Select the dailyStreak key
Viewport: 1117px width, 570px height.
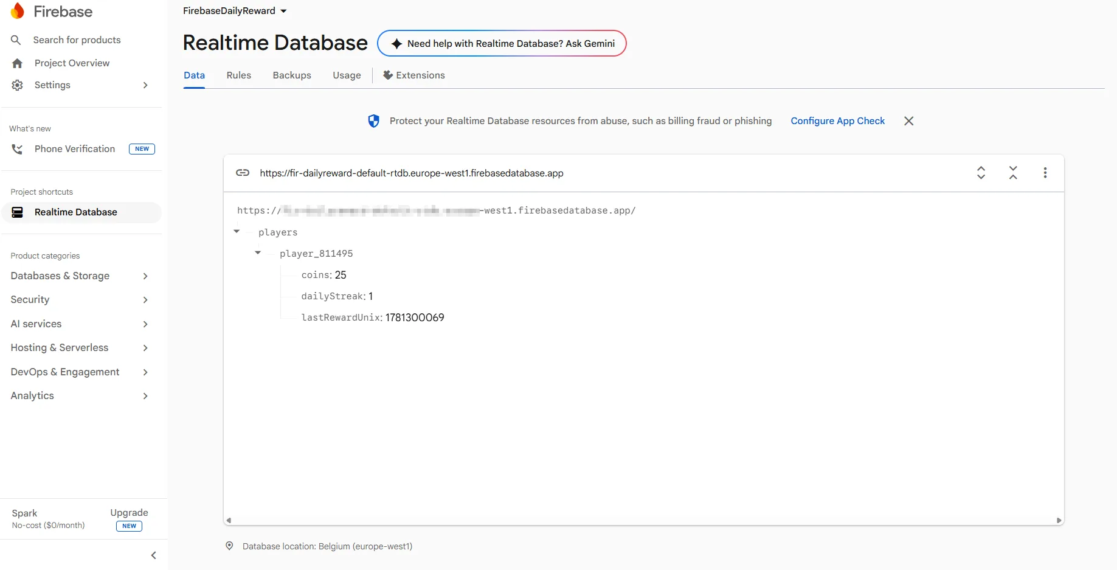333,296
